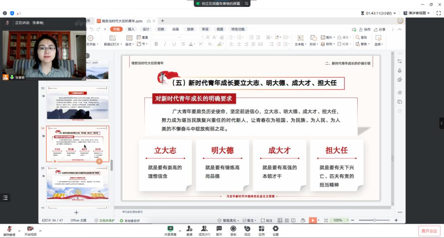Open the 105% zoom level dropdown

tap(338, 220)
